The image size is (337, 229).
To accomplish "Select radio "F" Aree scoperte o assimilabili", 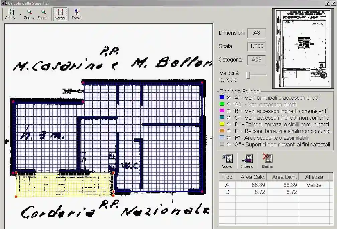I will 229,138.
